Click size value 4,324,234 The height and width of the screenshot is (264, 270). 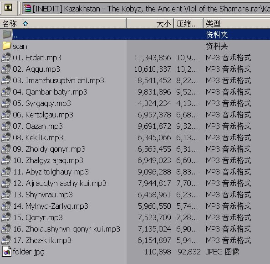[x=154, y=103]
